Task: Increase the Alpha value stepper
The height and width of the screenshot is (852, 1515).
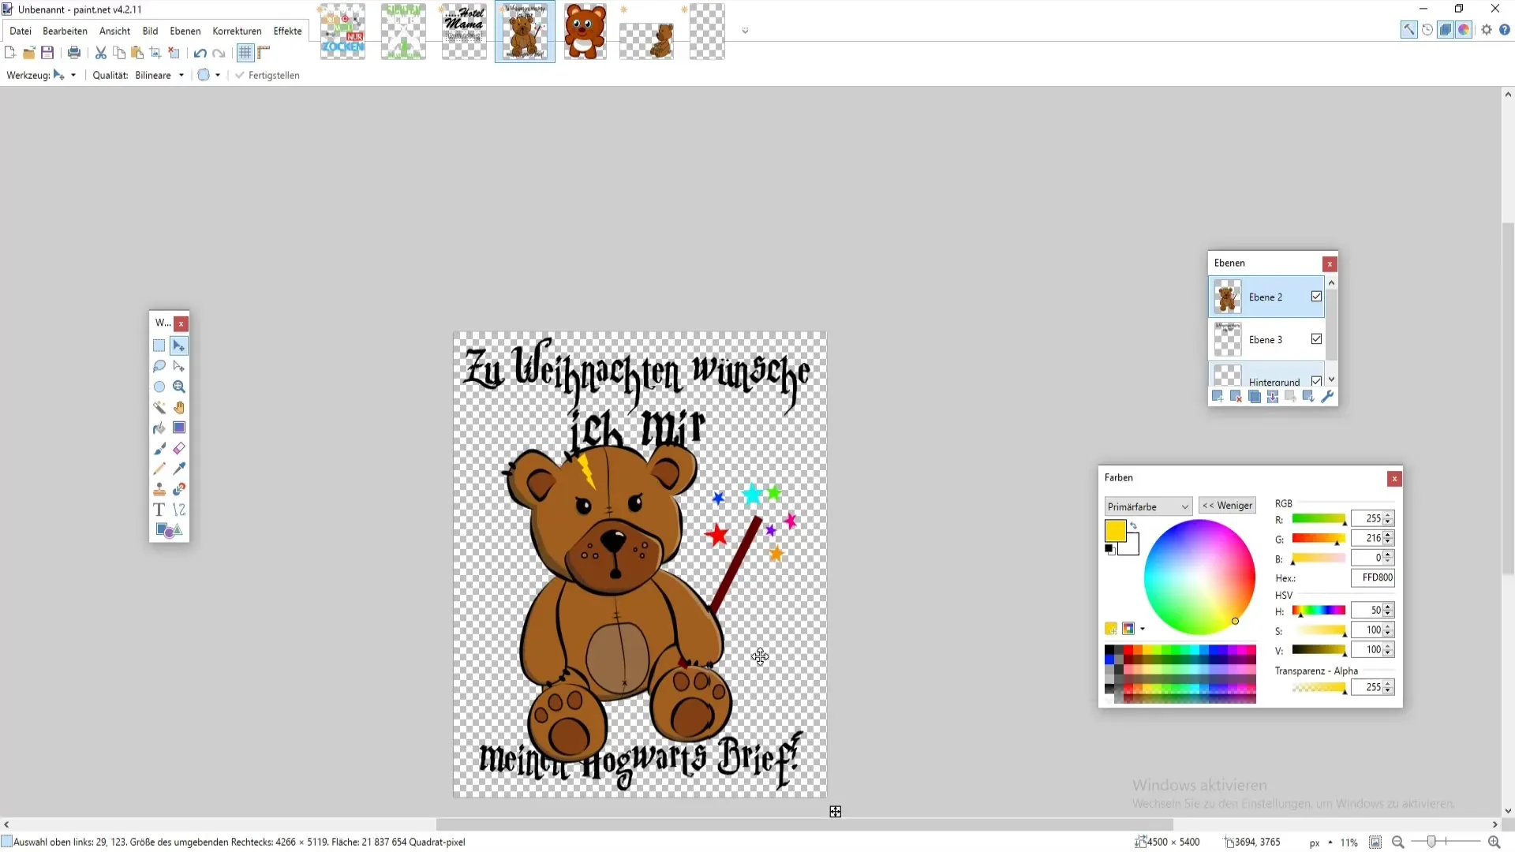Action: point(1389,683)
